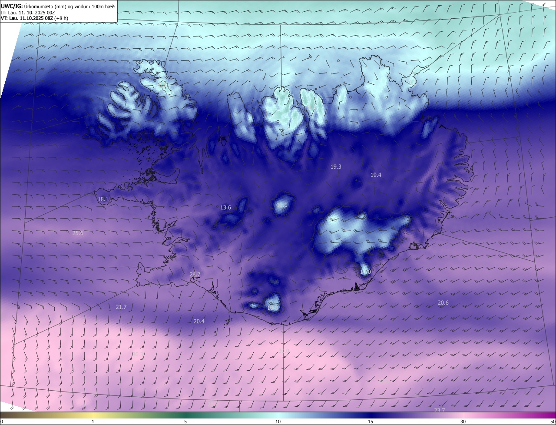
Task: Click the color scale tick label 15
Action: 371,422
